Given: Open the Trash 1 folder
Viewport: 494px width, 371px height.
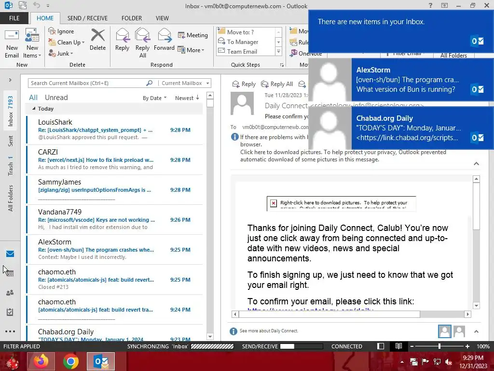Looking at the screenshot, I should (11, 166).
